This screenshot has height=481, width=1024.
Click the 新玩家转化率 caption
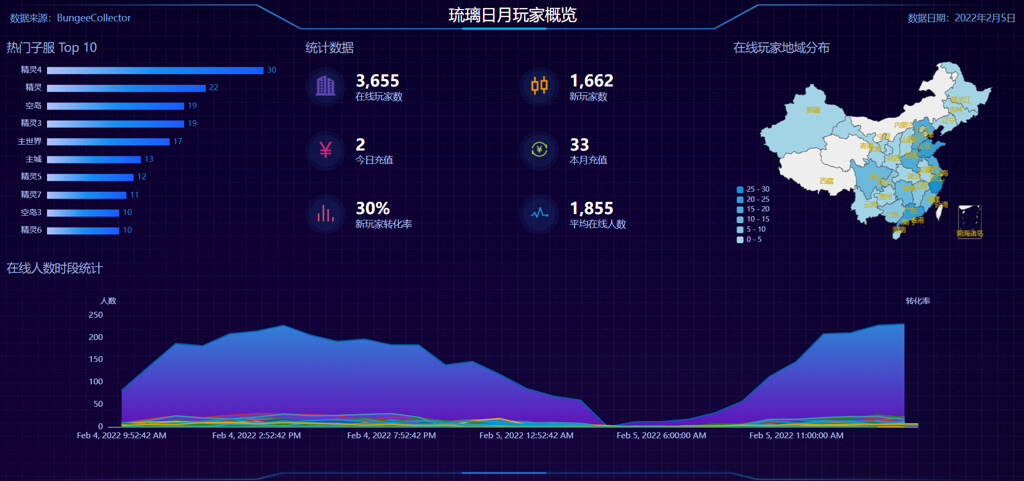coord(384,224)
